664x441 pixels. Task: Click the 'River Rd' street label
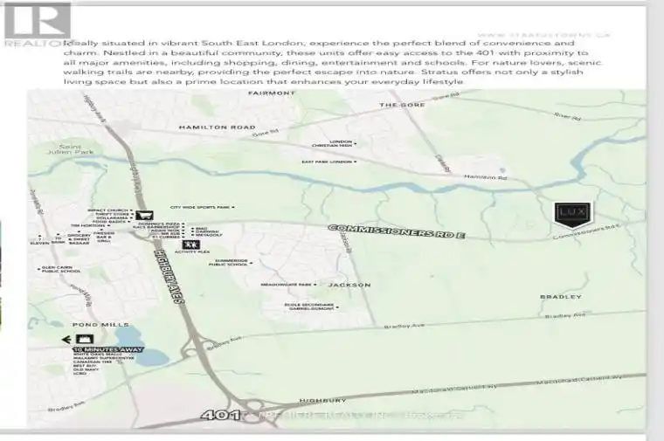pos(567,117)
